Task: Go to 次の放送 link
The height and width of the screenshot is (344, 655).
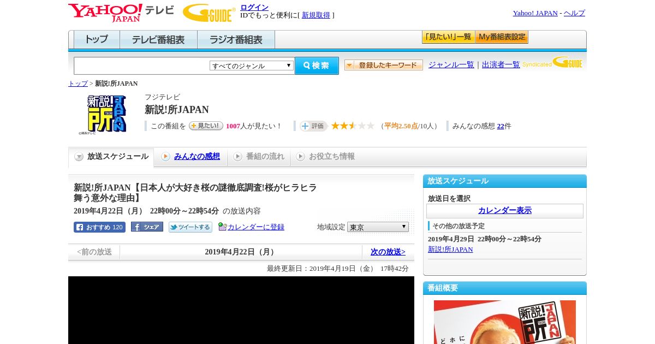Action: [x=388, y=252]
